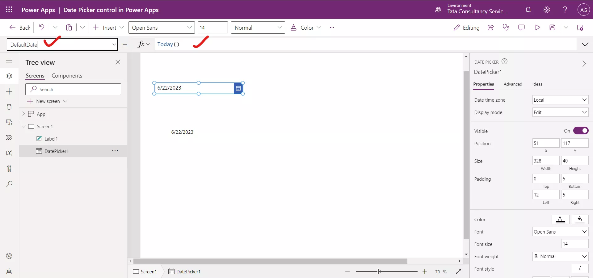Image resolution: width=593 pixels, height=278 pixels.
Task: Switch to the Advanced tab
Action: [x=513, y=84]
